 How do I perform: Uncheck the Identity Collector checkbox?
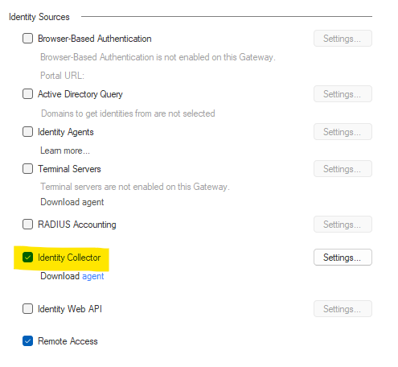(x=27, y=258)
